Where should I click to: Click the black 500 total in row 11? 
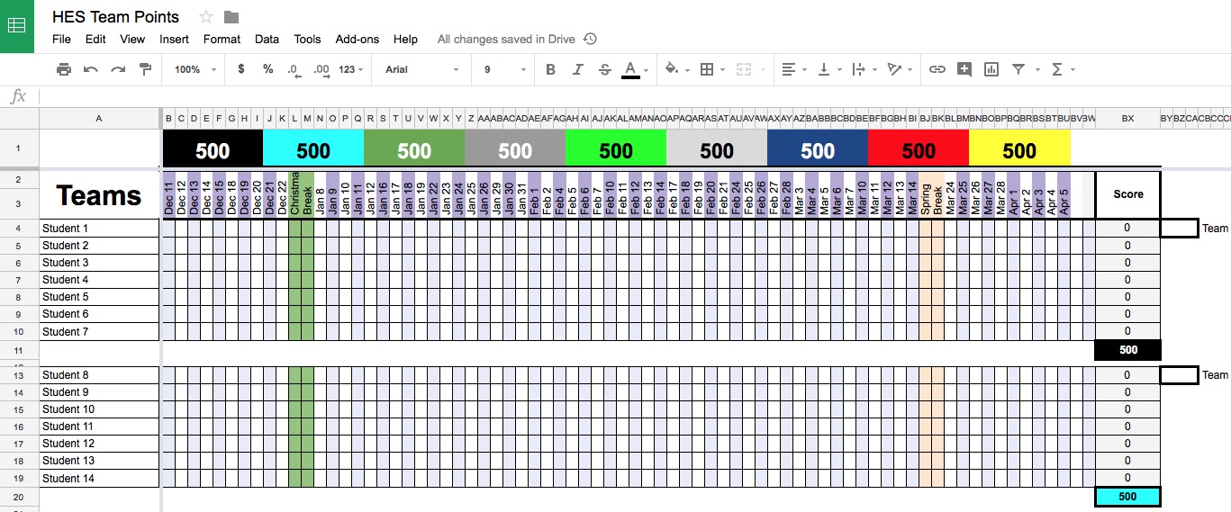tap(1127, 350)
